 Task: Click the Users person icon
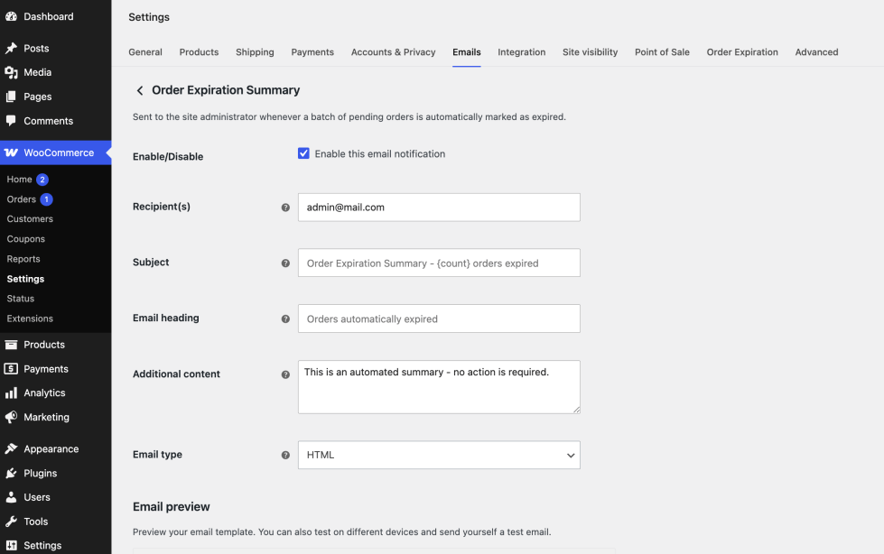[11, 497]
